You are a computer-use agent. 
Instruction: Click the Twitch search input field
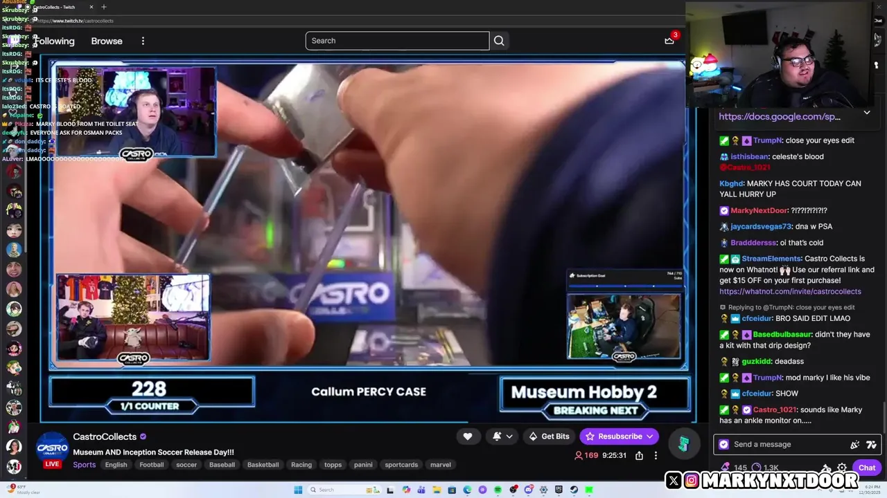click(x=397, y=41)
